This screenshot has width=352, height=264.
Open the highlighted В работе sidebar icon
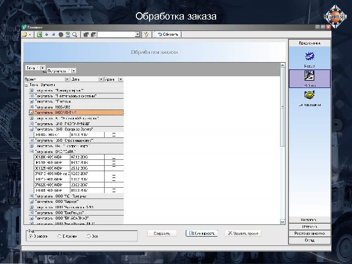[x=309, y=76]
